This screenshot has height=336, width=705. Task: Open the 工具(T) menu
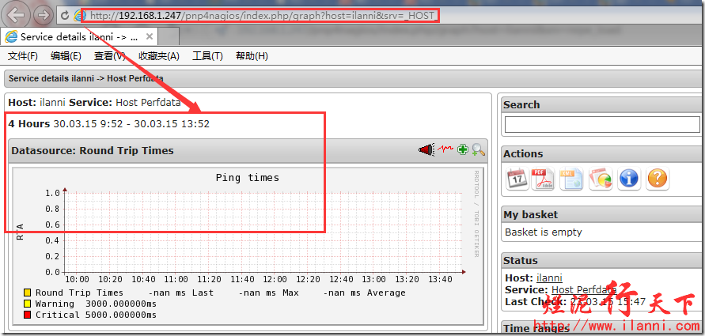click(x=207, y=56)
